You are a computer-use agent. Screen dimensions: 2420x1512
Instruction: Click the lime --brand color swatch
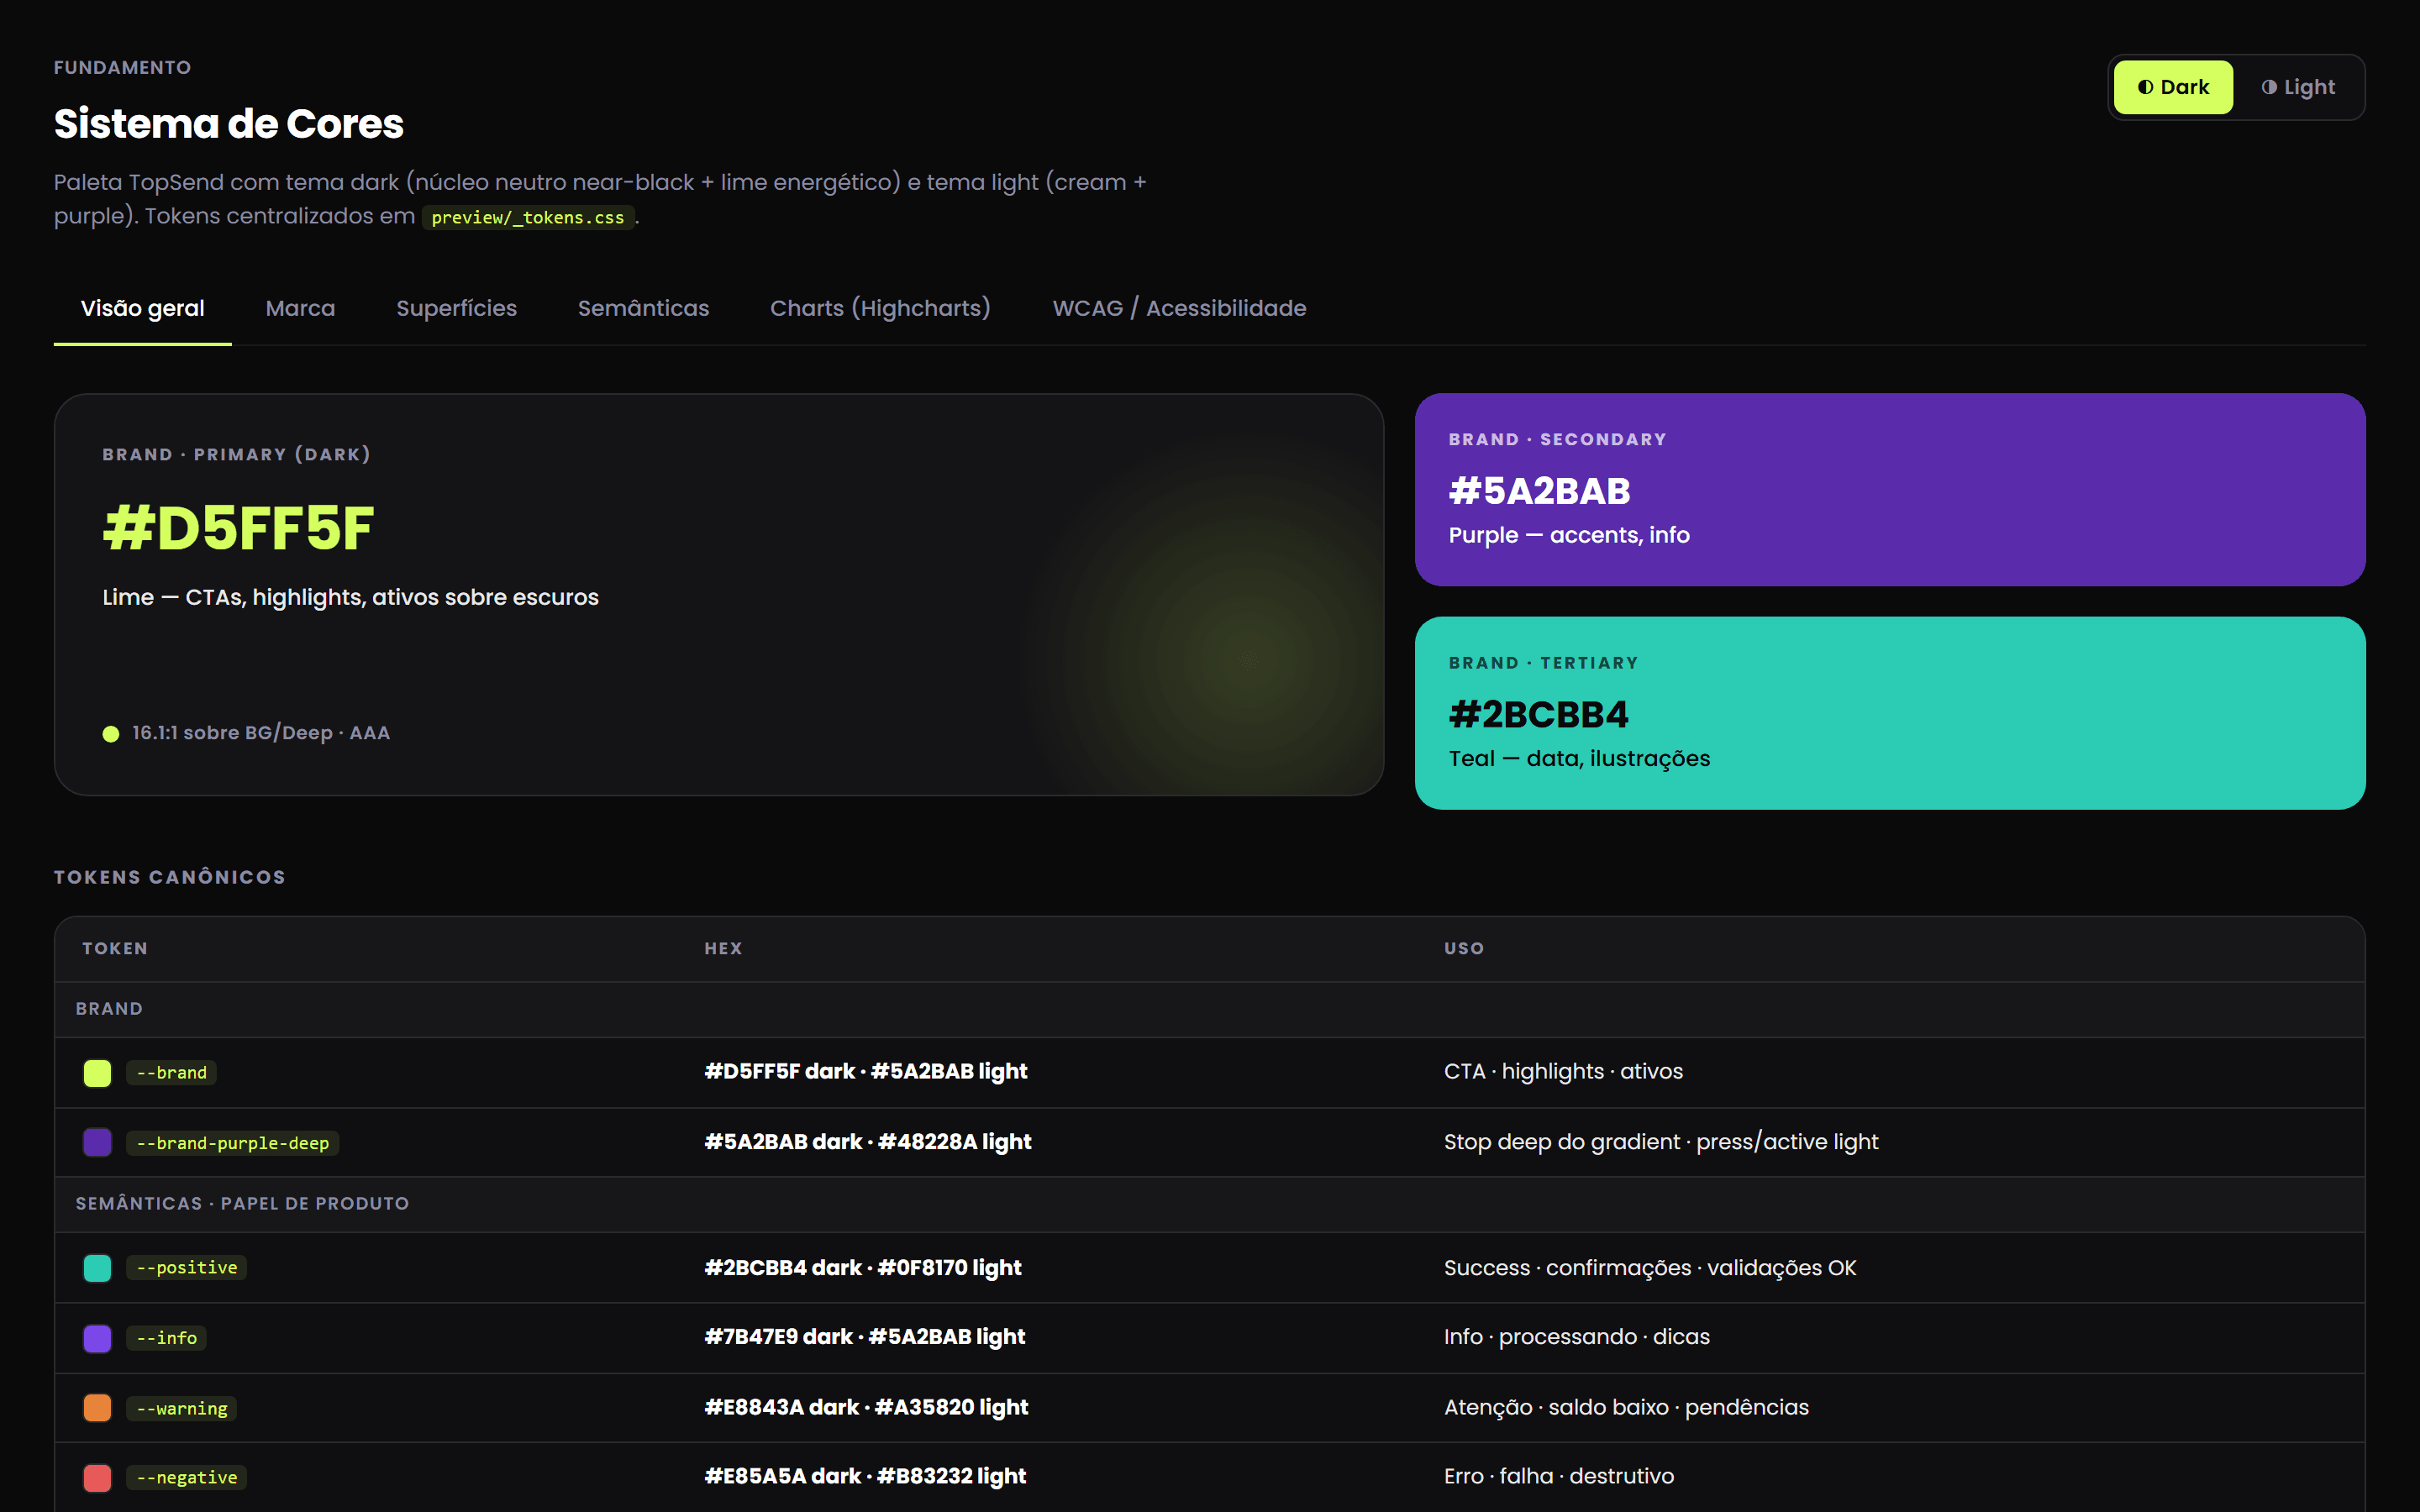pyautogui.click(x=97, y=1073)
